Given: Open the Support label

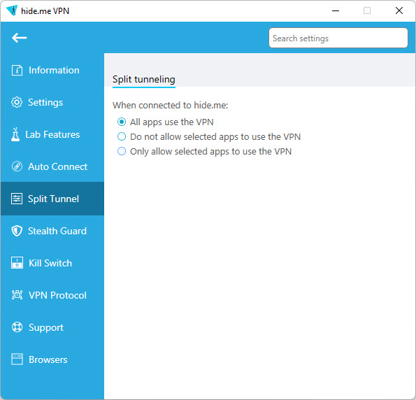Looking at the screenshot, I should click(x=46, y=327).
